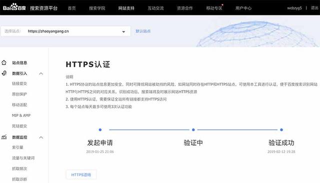Click the 发起申请 step label

(x=100, y=143)
